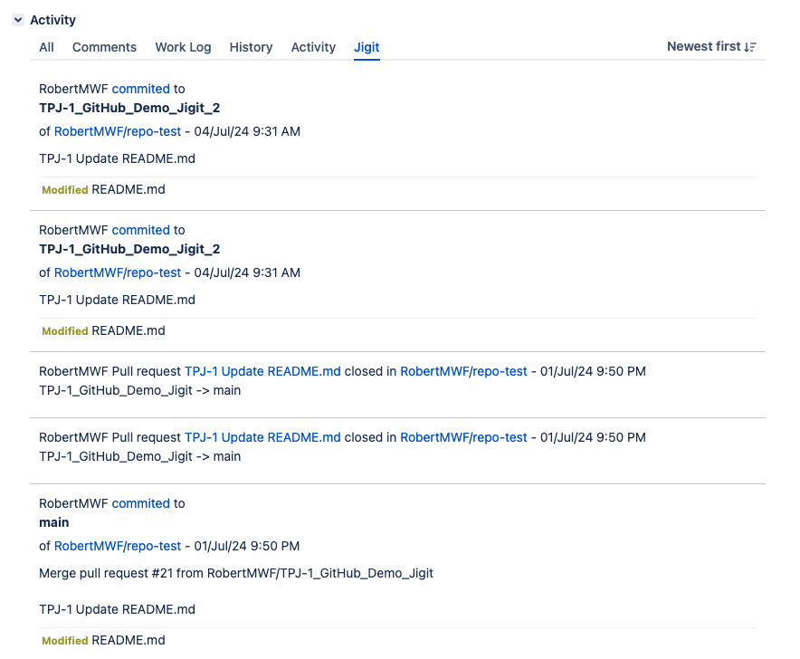Image resolution: width=800 pixels, height=659 pixels.
Task: Show the History tab
Action: [251, 47]
